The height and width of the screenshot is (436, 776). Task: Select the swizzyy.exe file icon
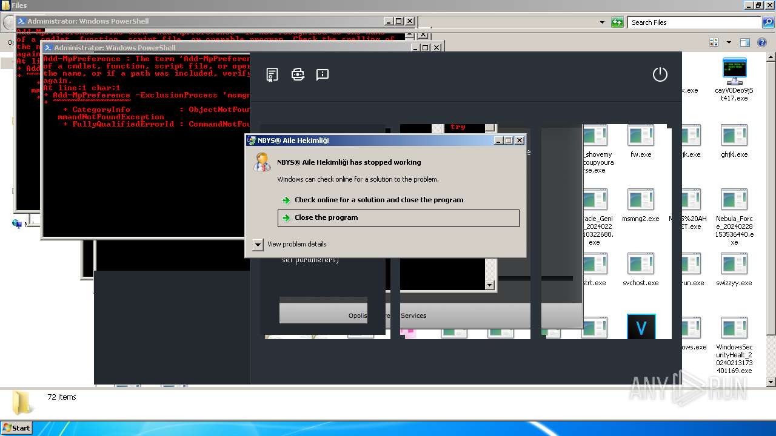(x=734, y=265)
